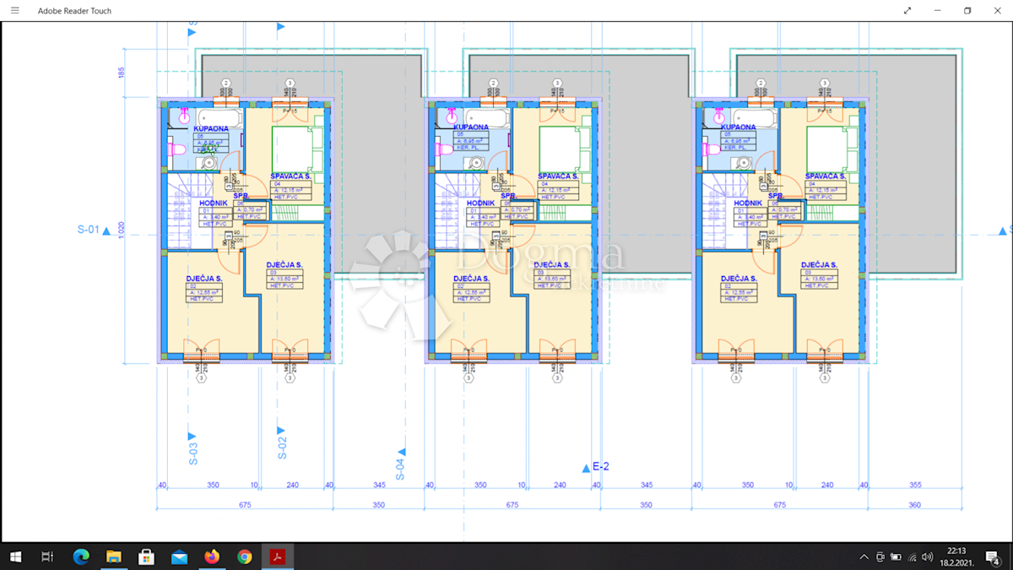The image size is (1013, 570).
Task: Expand the hidden system tray icons chevron
Action: click(864, 556)
